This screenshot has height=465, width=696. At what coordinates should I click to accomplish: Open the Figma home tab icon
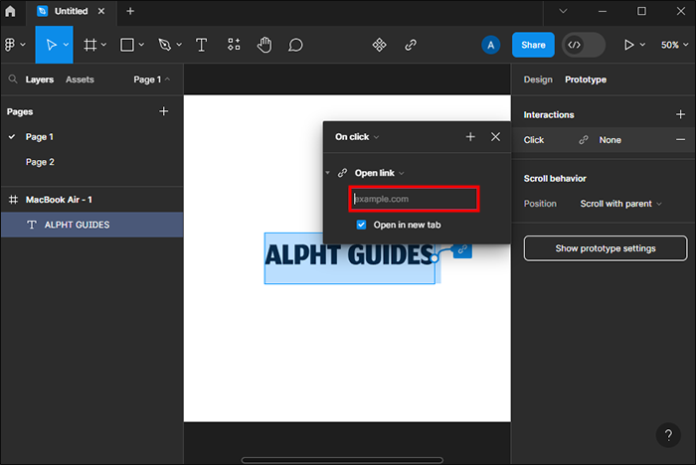point(11,11)
